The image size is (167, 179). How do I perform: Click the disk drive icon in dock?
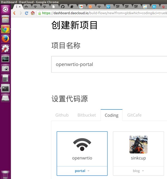[x=5, y=98]
